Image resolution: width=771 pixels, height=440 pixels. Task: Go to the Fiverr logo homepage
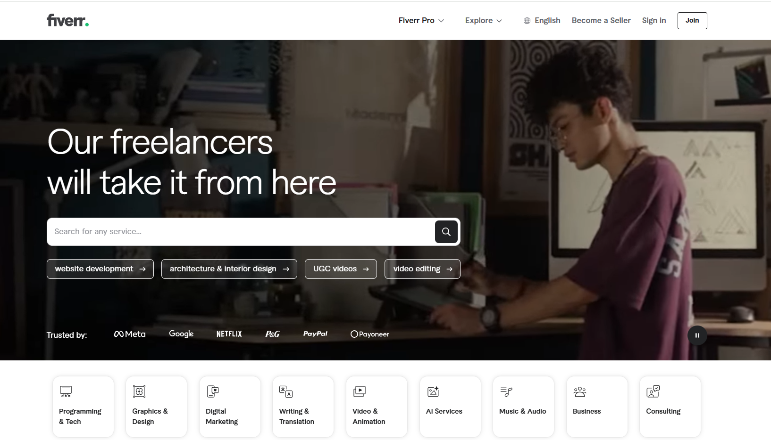67,20
